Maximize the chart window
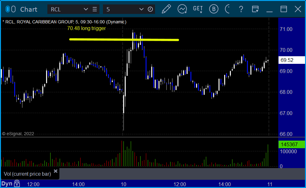The width and height of the screenshot is (306, 188). click(284, 9)
